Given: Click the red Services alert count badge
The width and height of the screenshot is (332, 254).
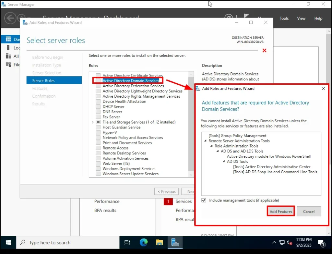Looking at the screenshot, I should pos(168,201).
